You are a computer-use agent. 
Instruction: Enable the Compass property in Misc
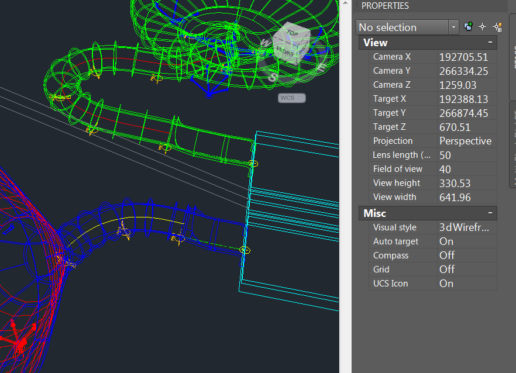click(446, 255)
